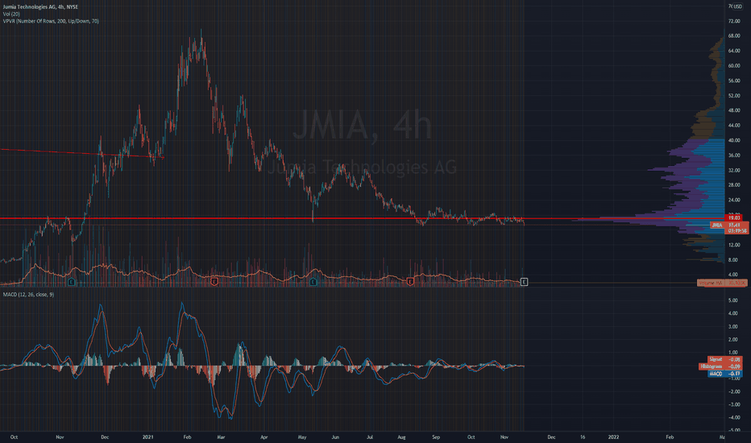Select the red horizontal line's 19.03 price label
This screenshot has width=751, height=443.
735,218
